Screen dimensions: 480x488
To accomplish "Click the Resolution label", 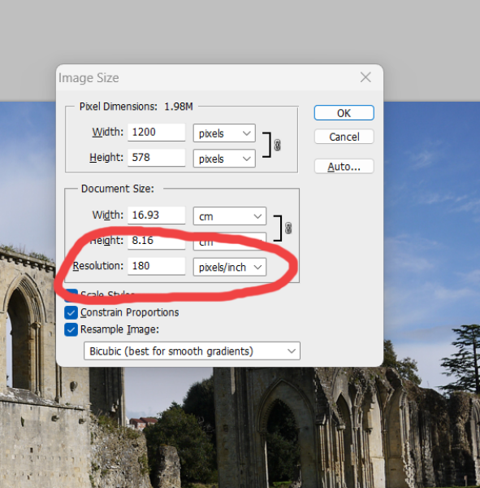I will tap(98, 266).
